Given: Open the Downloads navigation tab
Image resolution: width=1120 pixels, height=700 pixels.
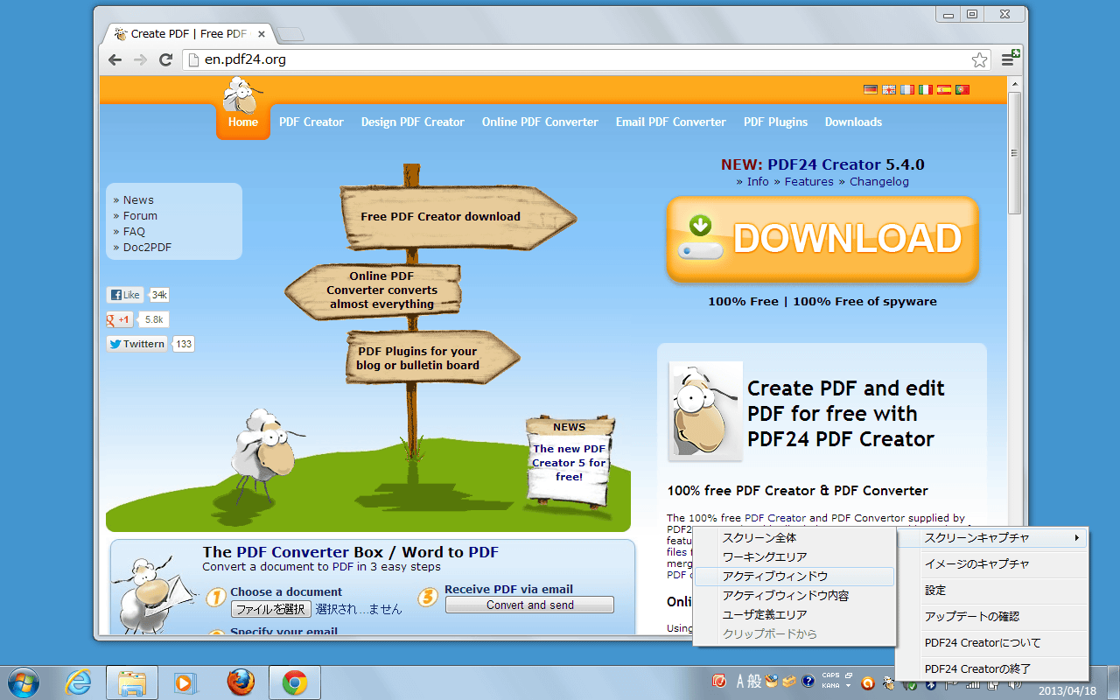Looking at the screenshot, I should 853,122.
